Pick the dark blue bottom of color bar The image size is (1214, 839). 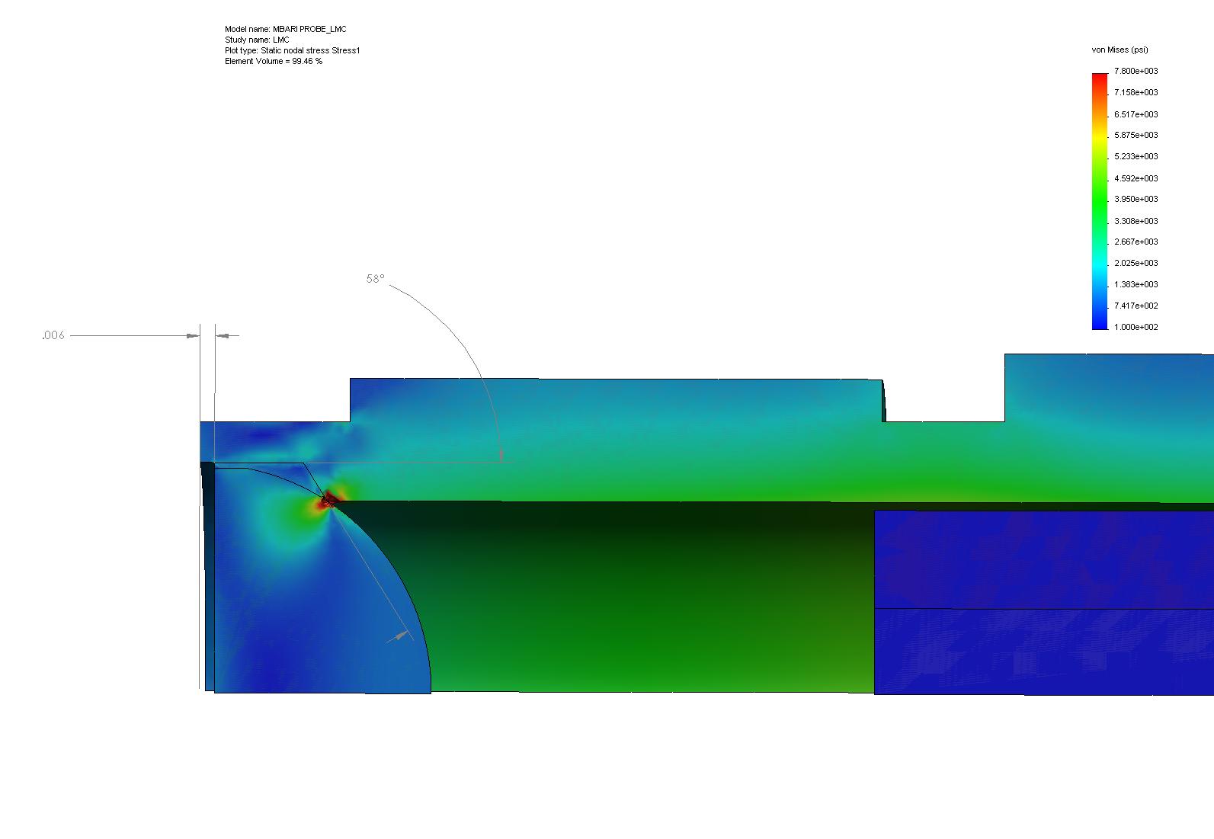pos(1100,322)
